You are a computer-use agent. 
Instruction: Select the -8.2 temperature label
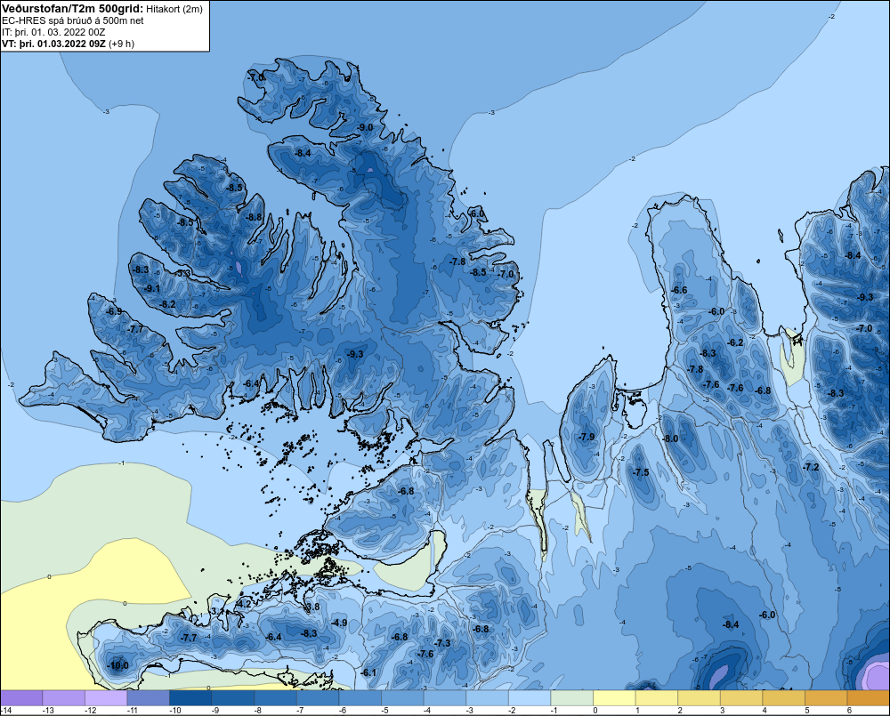pyautogui.click(x=168, y=305)
